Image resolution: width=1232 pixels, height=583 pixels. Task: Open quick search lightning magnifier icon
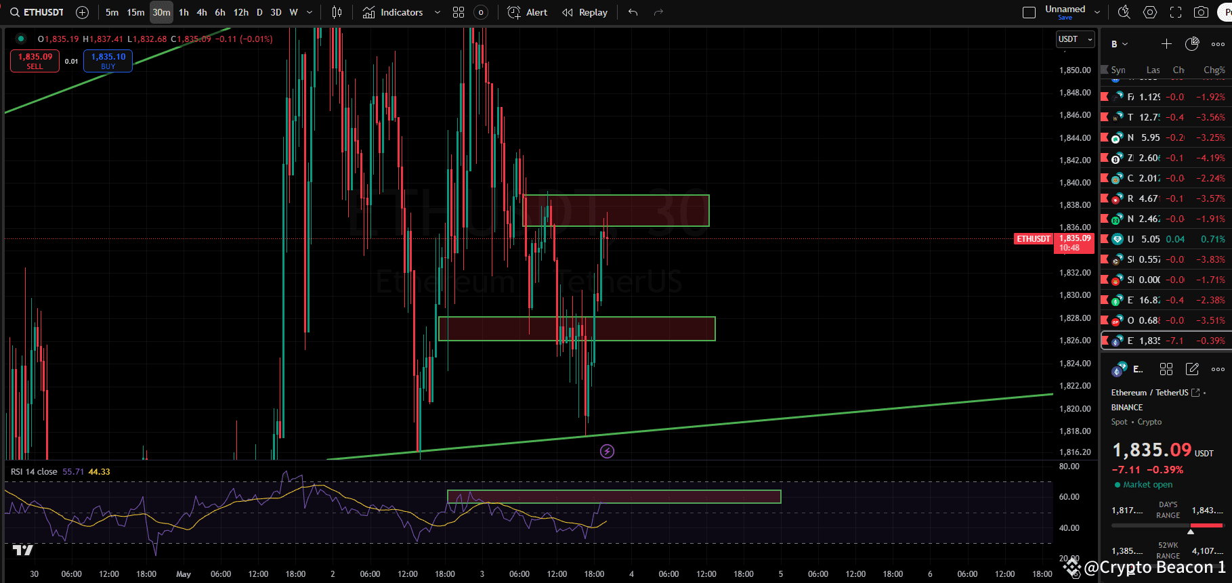pos(1124,12)
